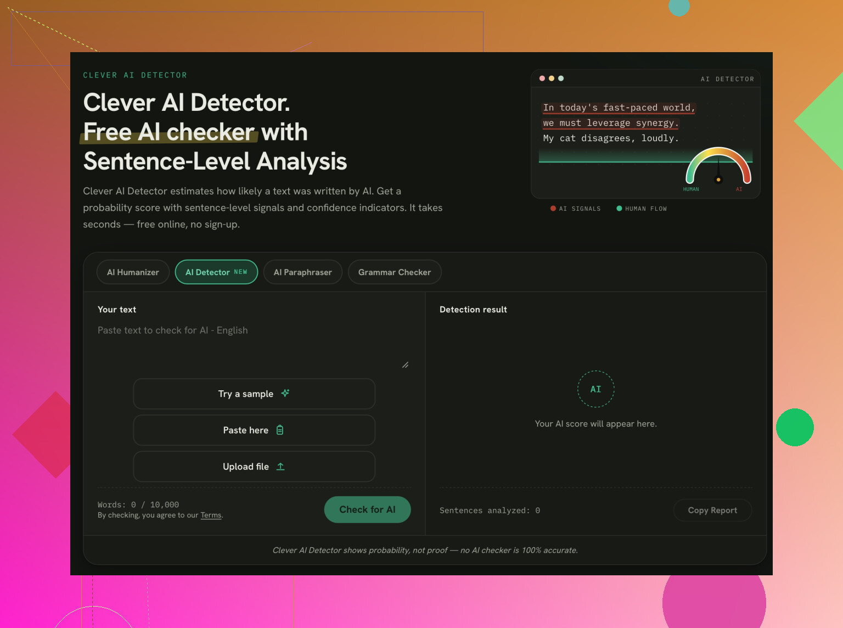
Task: Grab the text area resize handle
Action: coord(405,365)
